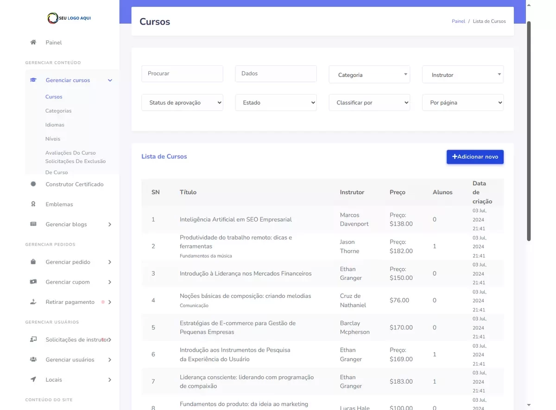556x410 pixels.
Task: Click into the Procurar search field
Action: (182, 74)
